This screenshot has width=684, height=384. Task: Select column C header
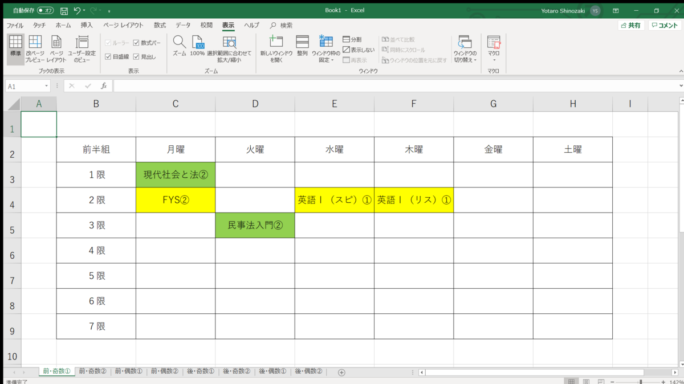click(176, 104)
